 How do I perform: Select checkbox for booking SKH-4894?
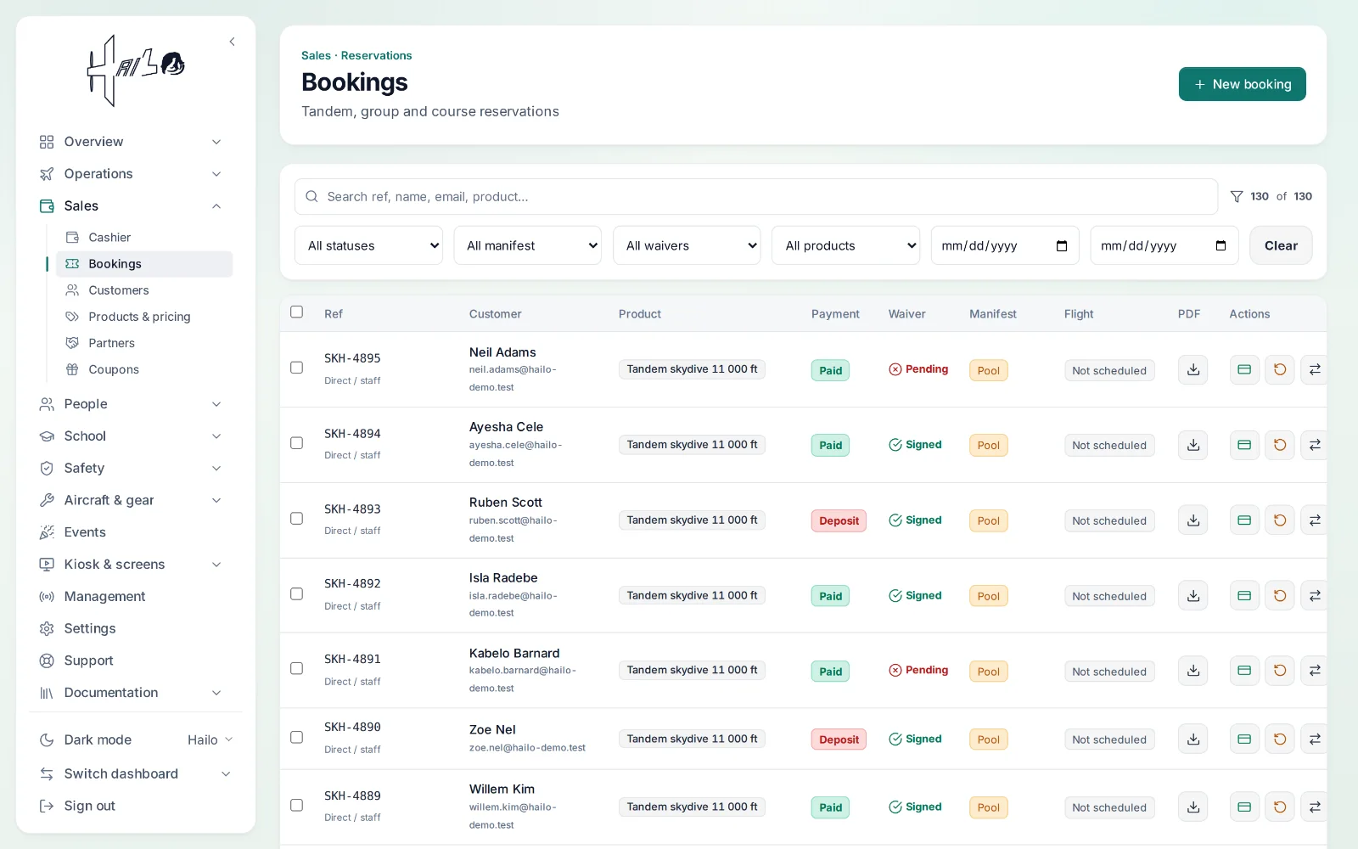click(296, 443)
